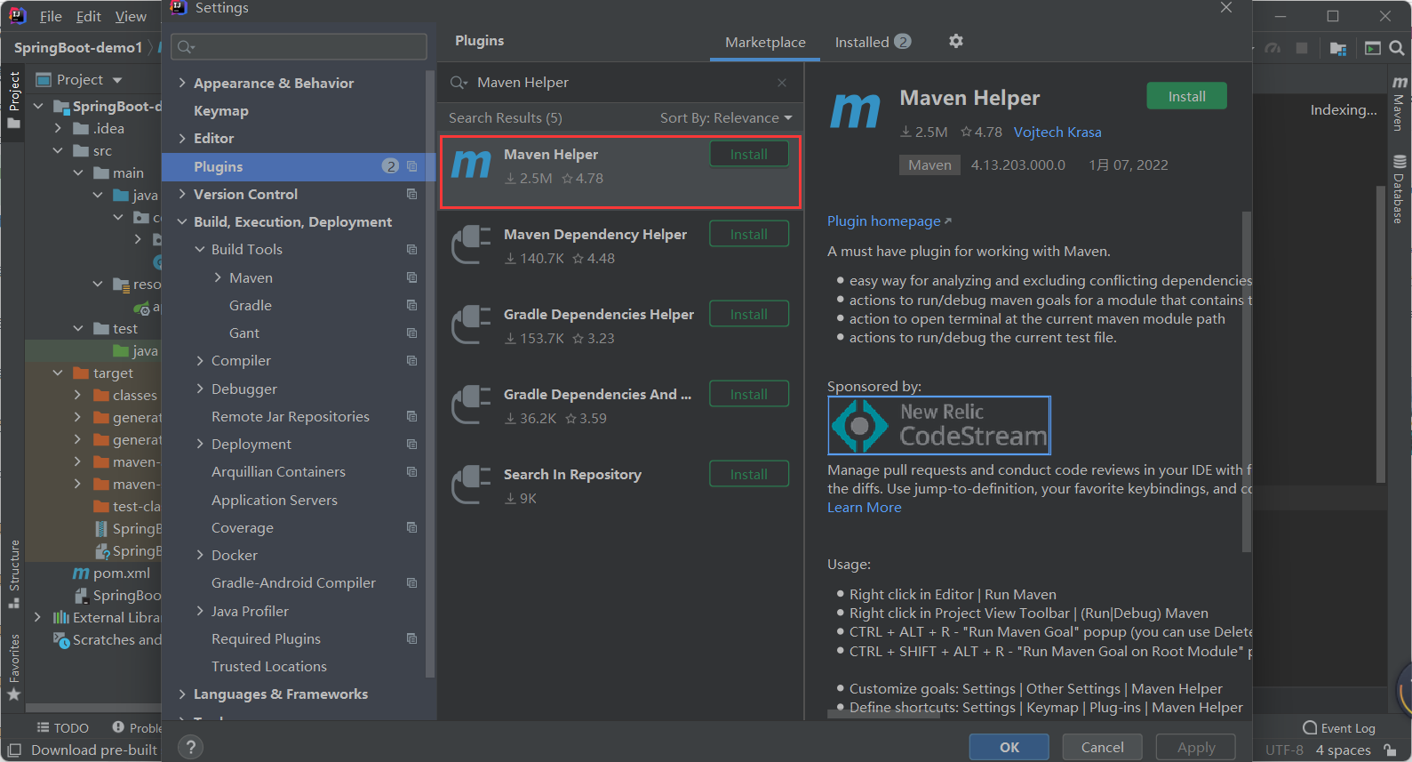Click the project-level icon beside Required Plugins
1412x762 pixels.
pyautogui.click(x=411, y=638)
